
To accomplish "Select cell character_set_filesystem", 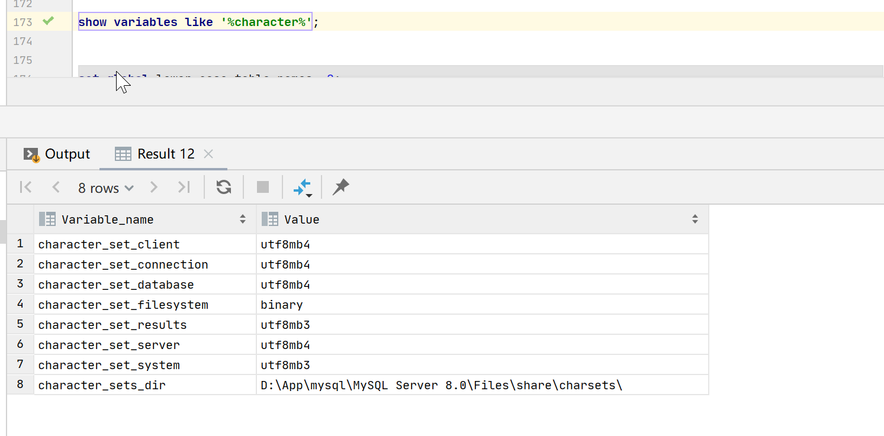I will click(145, 305).
